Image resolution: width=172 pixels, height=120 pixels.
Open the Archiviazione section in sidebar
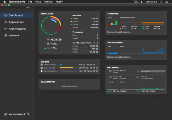point(17,29)
